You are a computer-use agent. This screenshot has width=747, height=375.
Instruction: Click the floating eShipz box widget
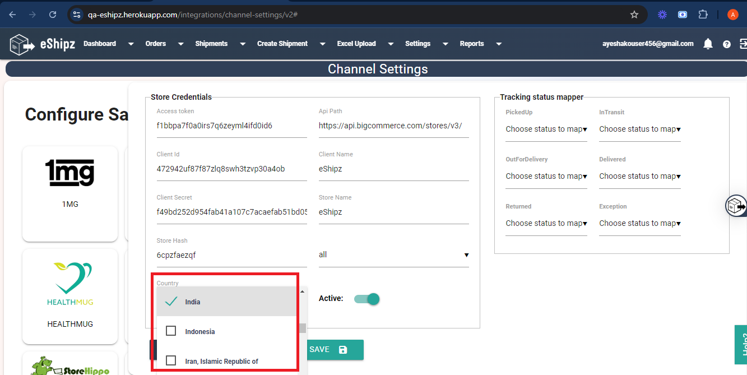pyautogui.click(x=736, y=206)
